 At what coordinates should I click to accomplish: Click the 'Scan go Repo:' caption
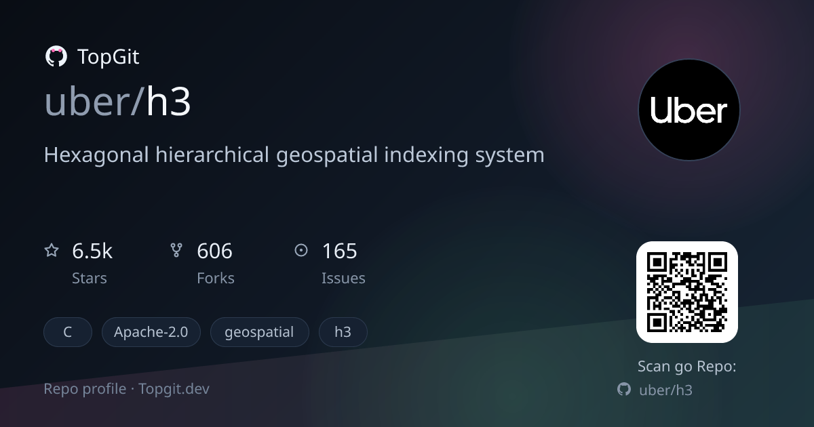687,367
